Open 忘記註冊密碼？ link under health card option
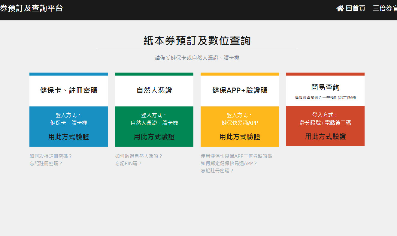The width and height of the screenshot is (397, 236). click(46, 163)
